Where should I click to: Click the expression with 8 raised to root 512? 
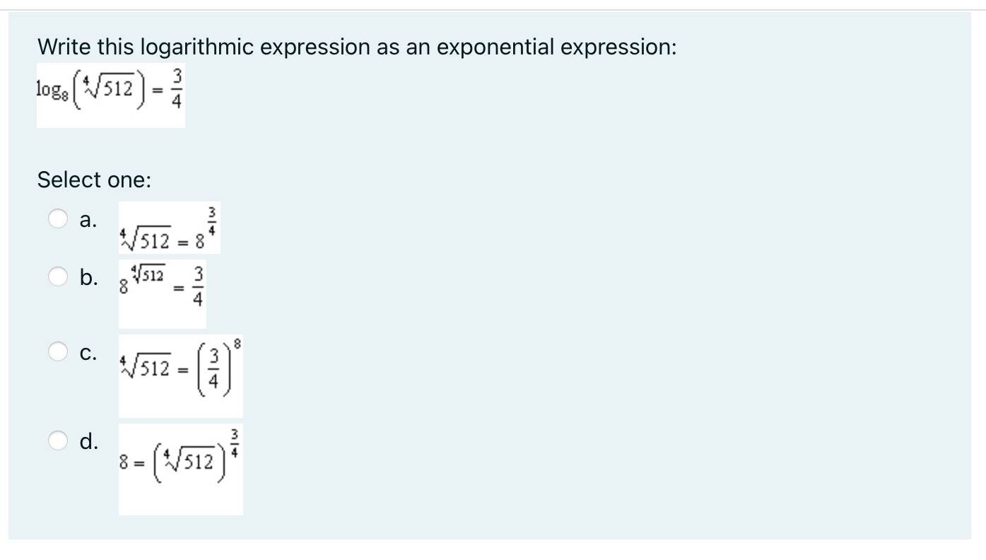coord(162,290)
